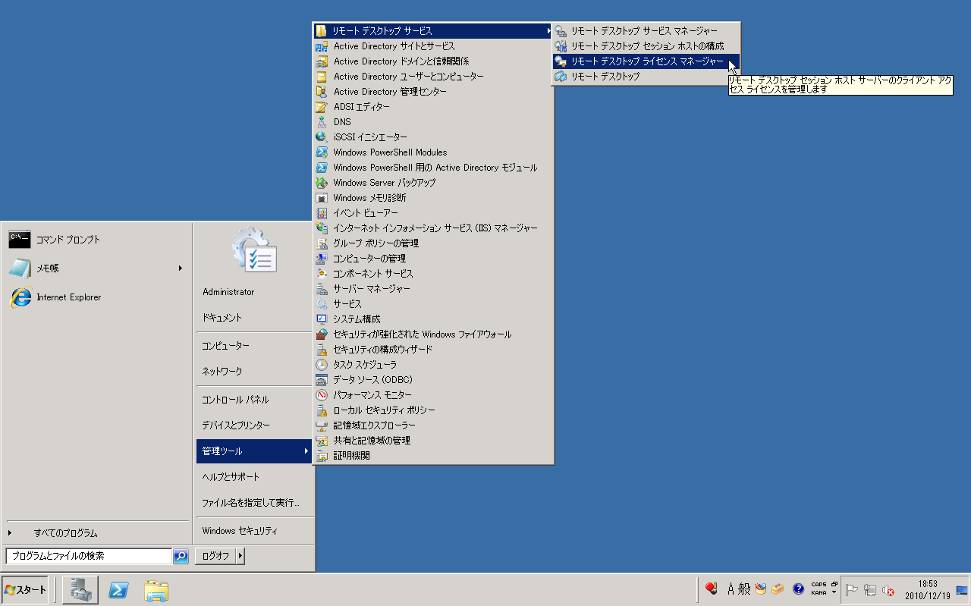
Task: Select Windows メモリ診断 entry
Action: (433, 198)
